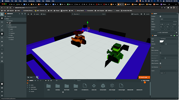Open the History menu
179x100 pixels.
(25, 1)
